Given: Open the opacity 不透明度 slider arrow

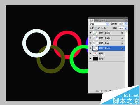Looking at the screenshot, I should tap(126, 24).
